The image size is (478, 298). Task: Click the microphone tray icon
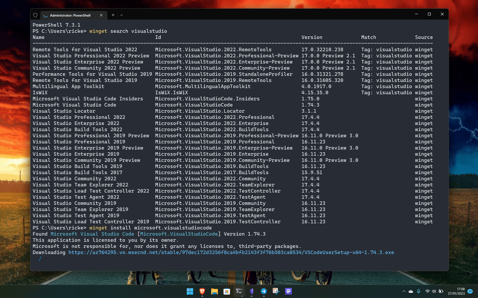pyautogui.click(x=419, y=291)
